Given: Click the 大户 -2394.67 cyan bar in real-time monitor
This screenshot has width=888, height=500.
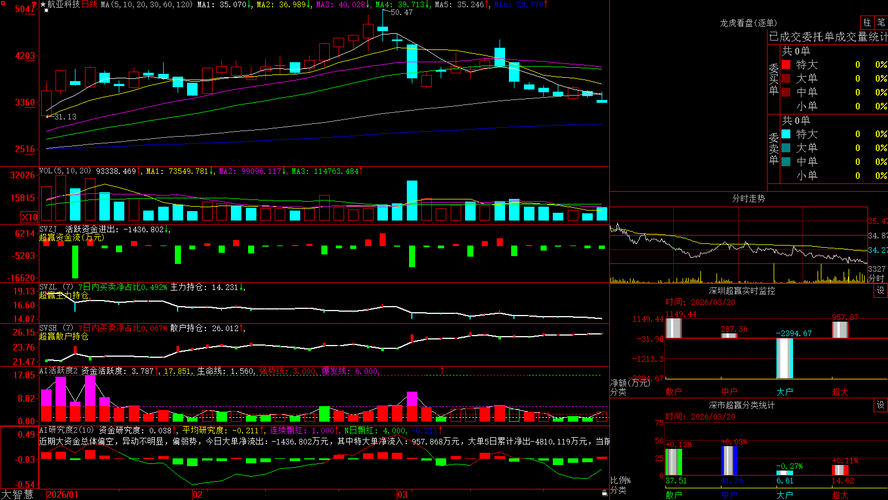Looking at the screenshot, I should [785, 358].
